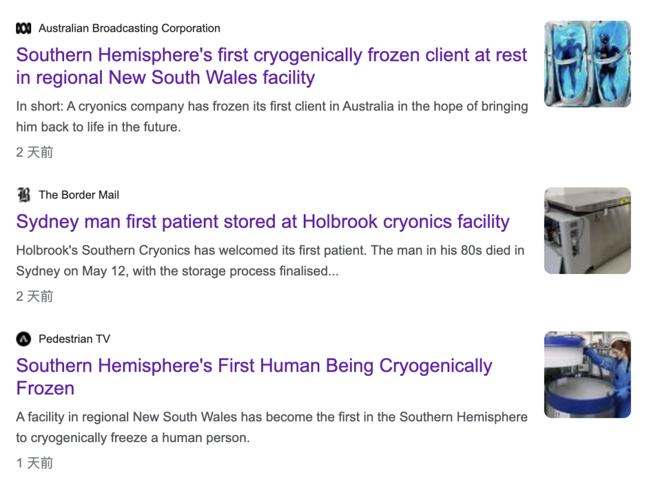The width and height of the screenshot is (647, 484).
Task: Click 'in regional New South Wales facility' headline line
Action: point(165,77)
